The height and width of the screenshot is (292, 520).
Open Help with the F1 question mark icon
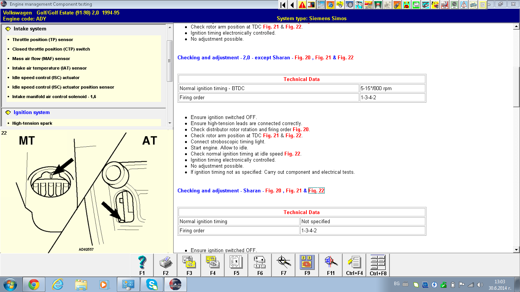click(x=142, y=265)
